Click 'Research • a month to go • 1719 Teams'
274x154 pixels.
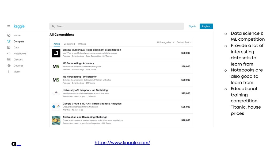pyautogui.click(x=79, y=97)
